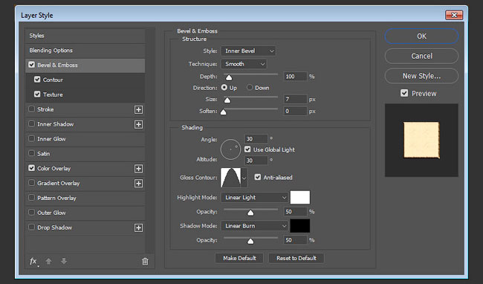The image size is (483, 284).
Task: Click the New Style... button
Action: click(x=421, y=76)
